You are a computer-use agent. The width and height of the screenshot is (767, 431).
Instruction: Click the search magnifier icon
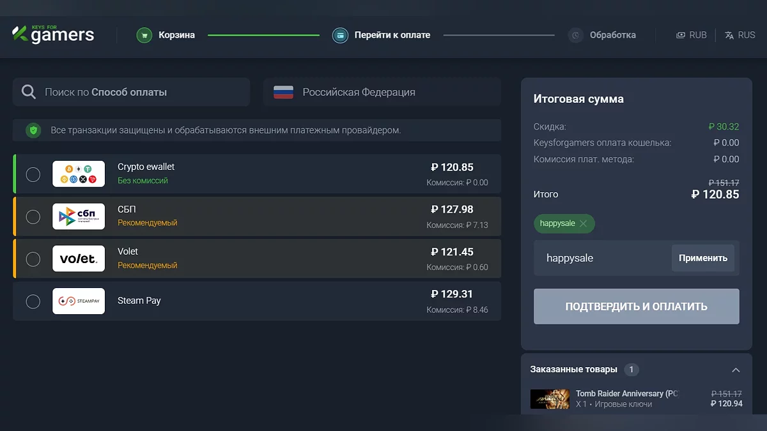[29, 92]
